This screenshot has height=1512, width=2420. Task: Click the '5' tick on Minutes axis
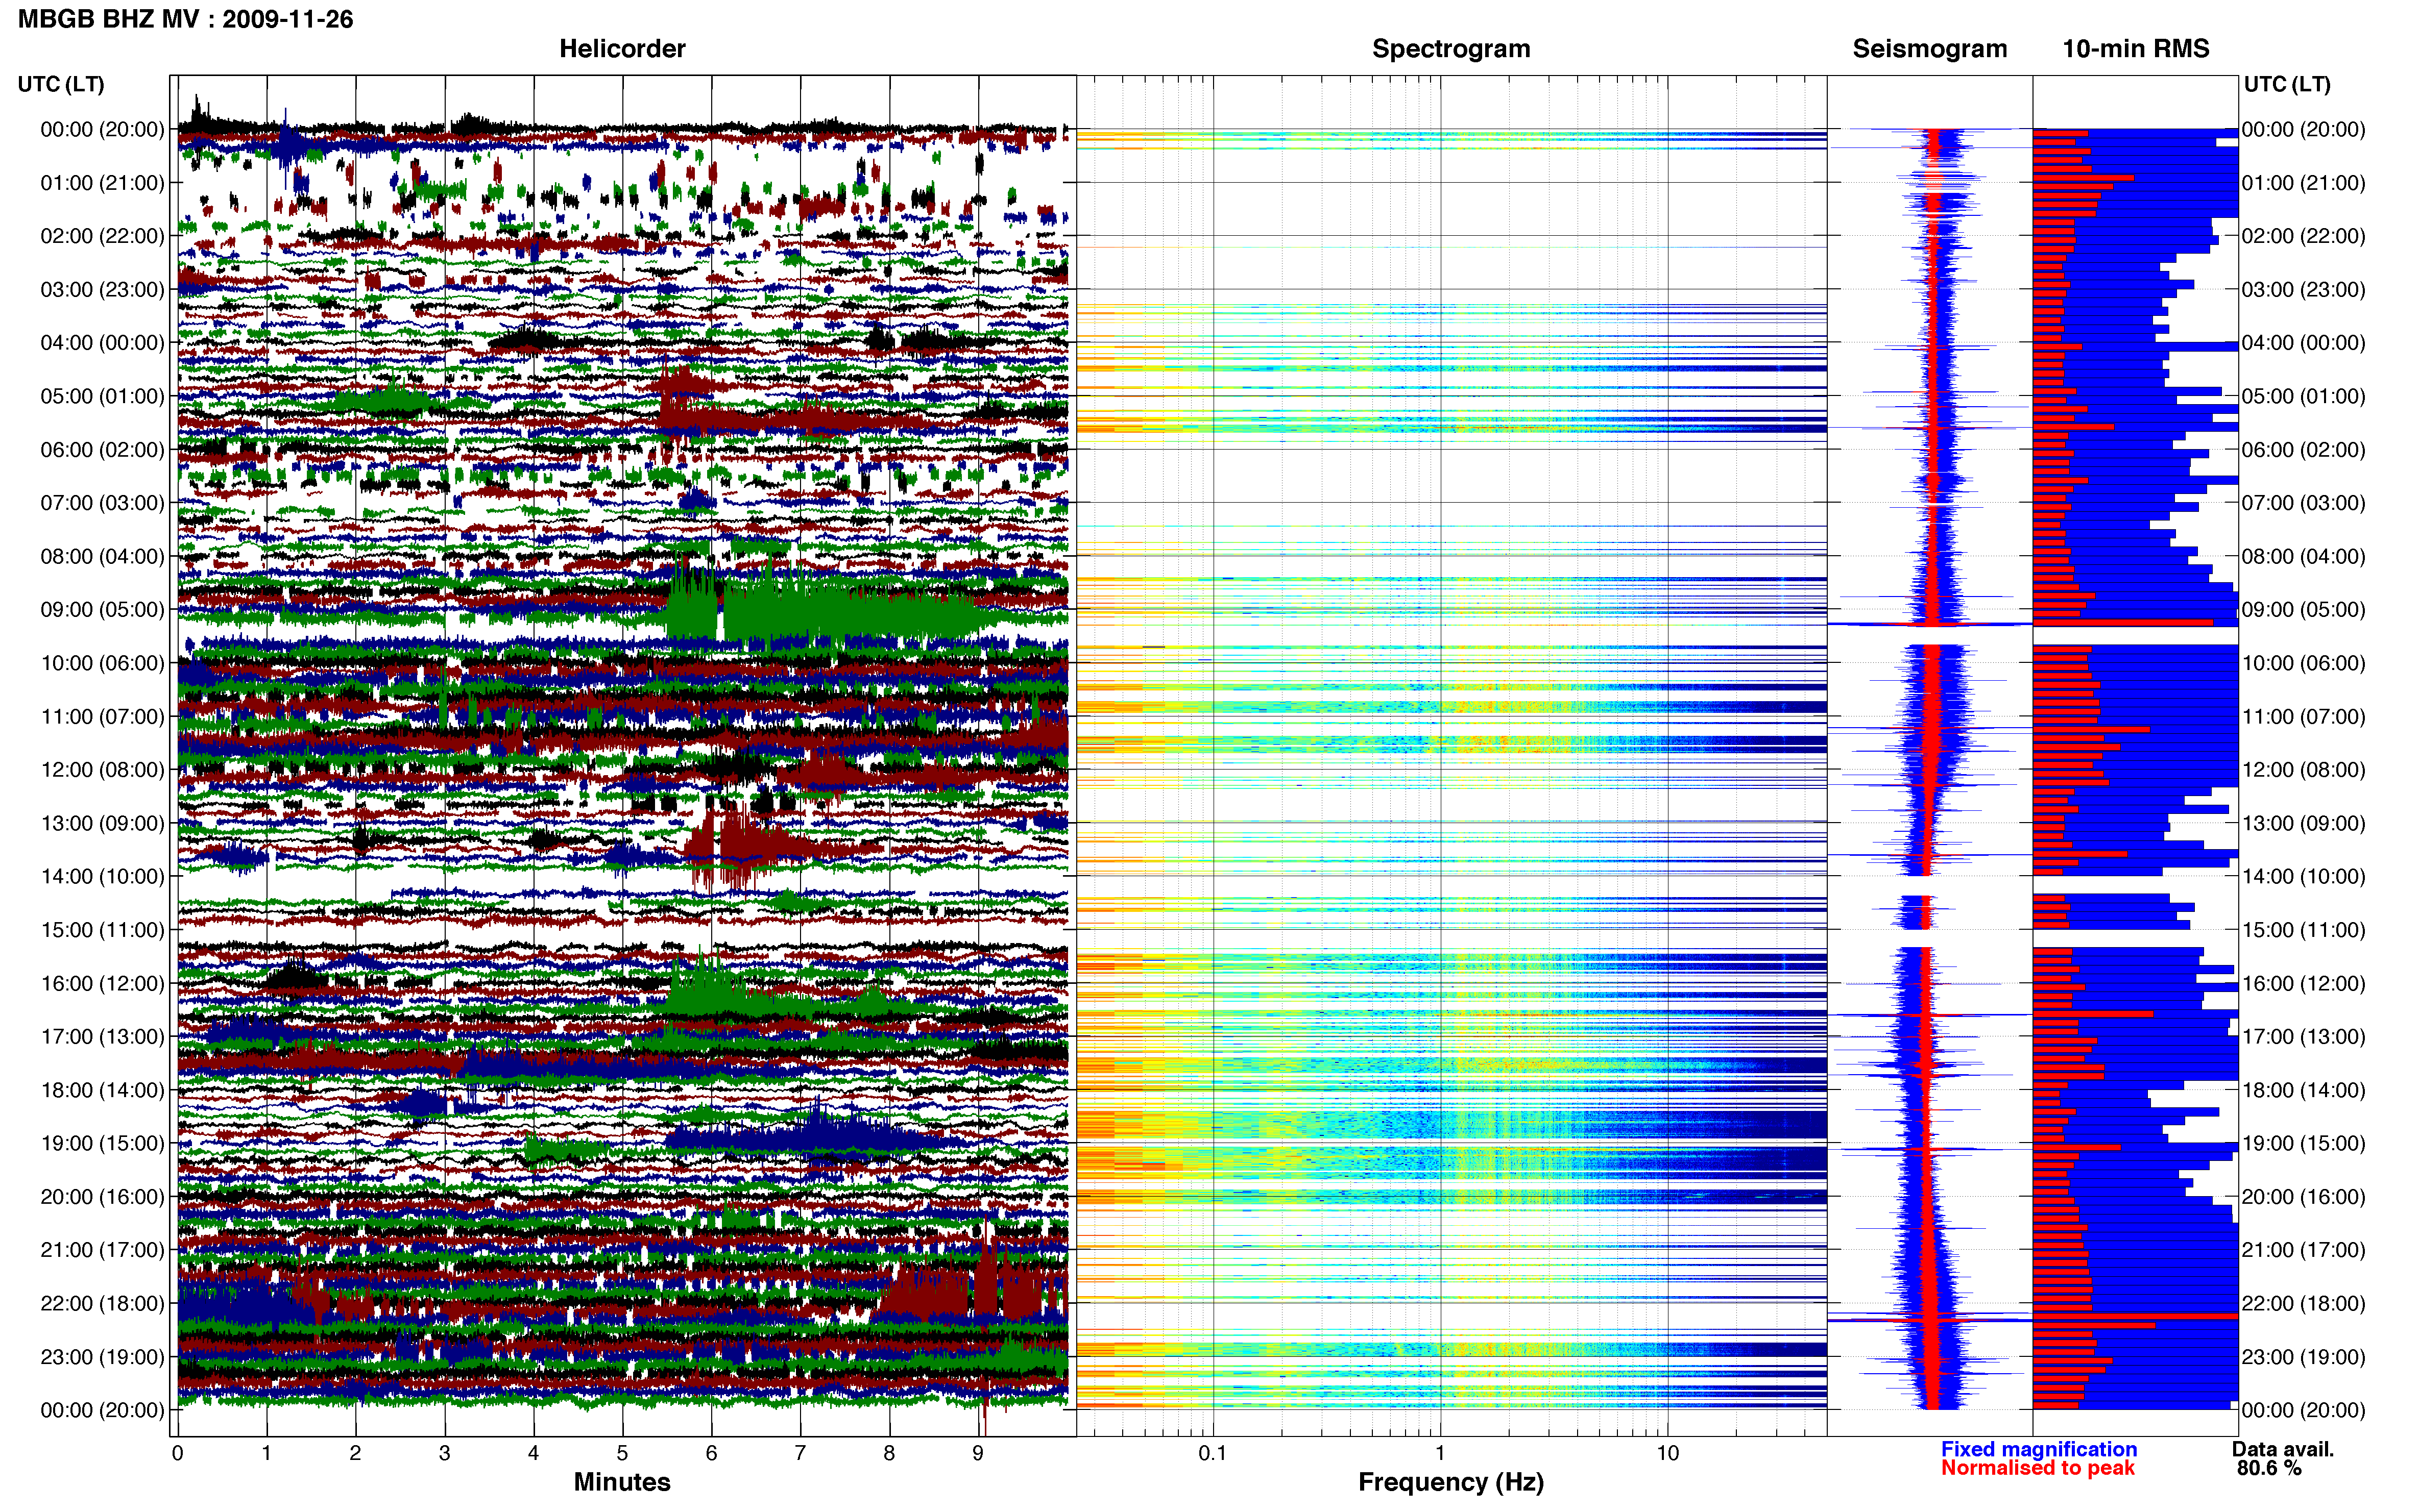622,1454
